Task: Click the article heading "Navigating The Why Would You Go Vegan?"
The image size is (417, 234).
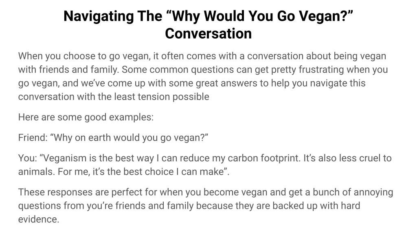Action: point(208,25)
